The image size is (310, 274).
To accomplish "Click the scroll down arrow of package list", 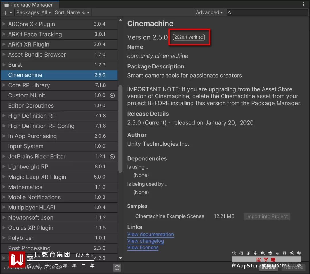I will coord(120,258).
